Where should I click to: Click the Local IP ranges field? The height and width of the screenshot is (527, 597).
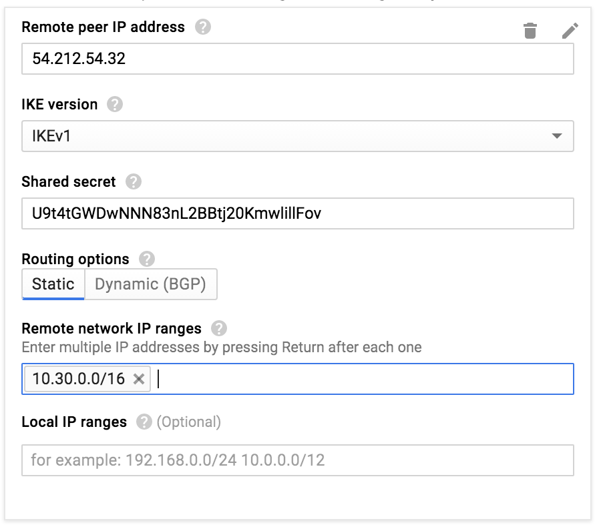pyautogui.click(x=298, y=460)
